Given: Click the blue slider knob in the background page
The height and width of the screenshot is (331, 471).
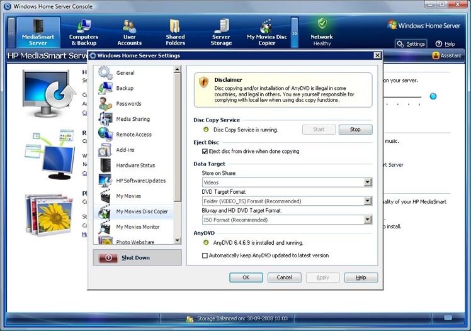Looking at the screenshot, I should pyautogui.click(x=433, y=96).
